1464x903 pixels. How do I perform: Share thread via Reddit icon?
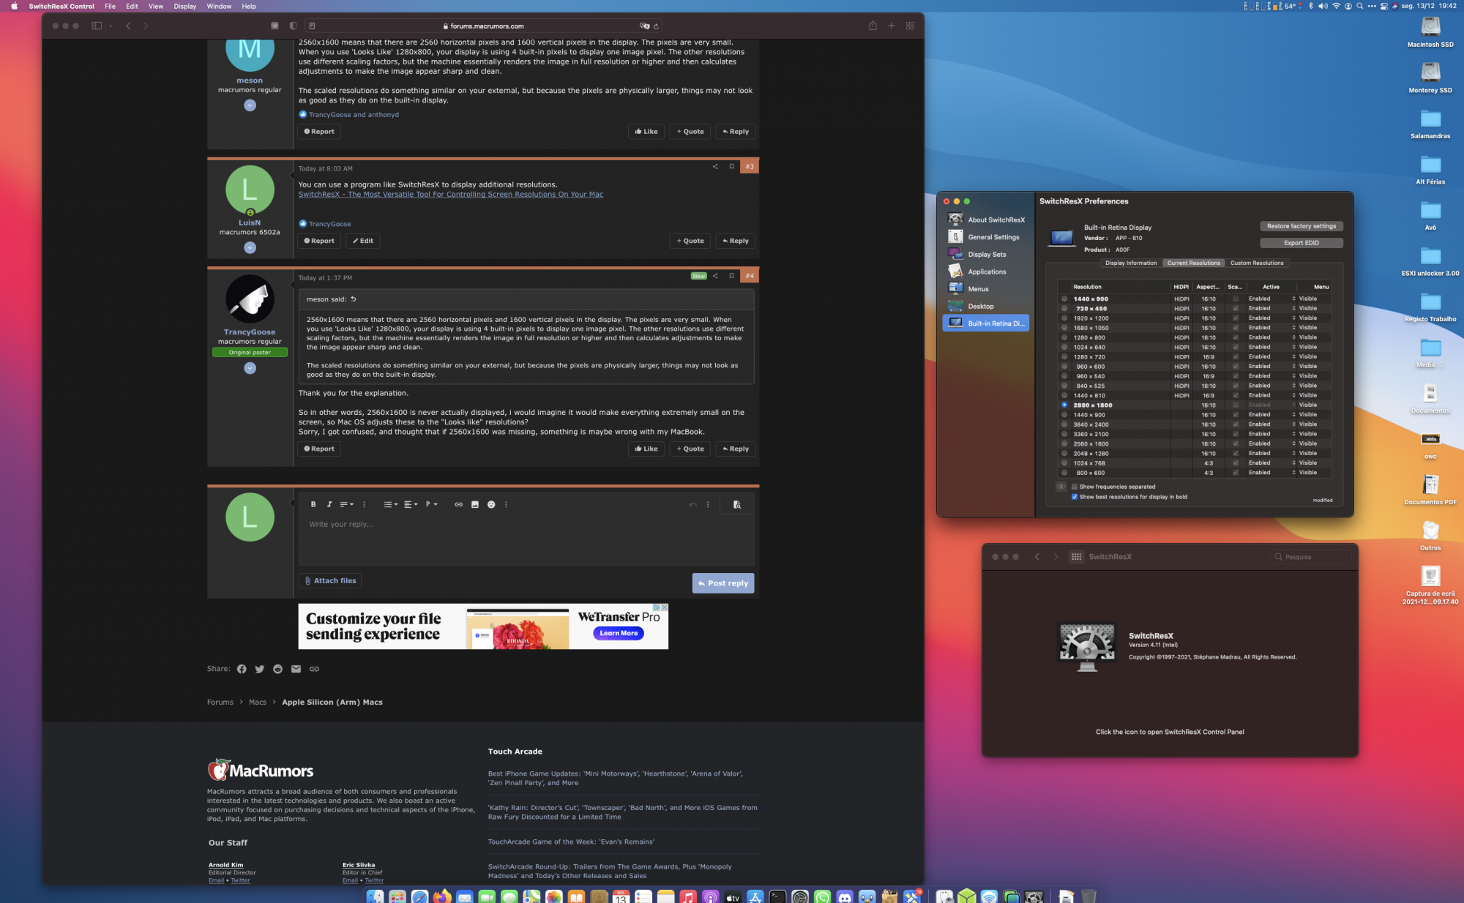click(277, 669)
